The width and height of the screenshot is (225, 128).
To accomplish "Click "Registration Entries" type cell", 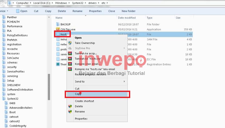I will (x=159, y=64).
